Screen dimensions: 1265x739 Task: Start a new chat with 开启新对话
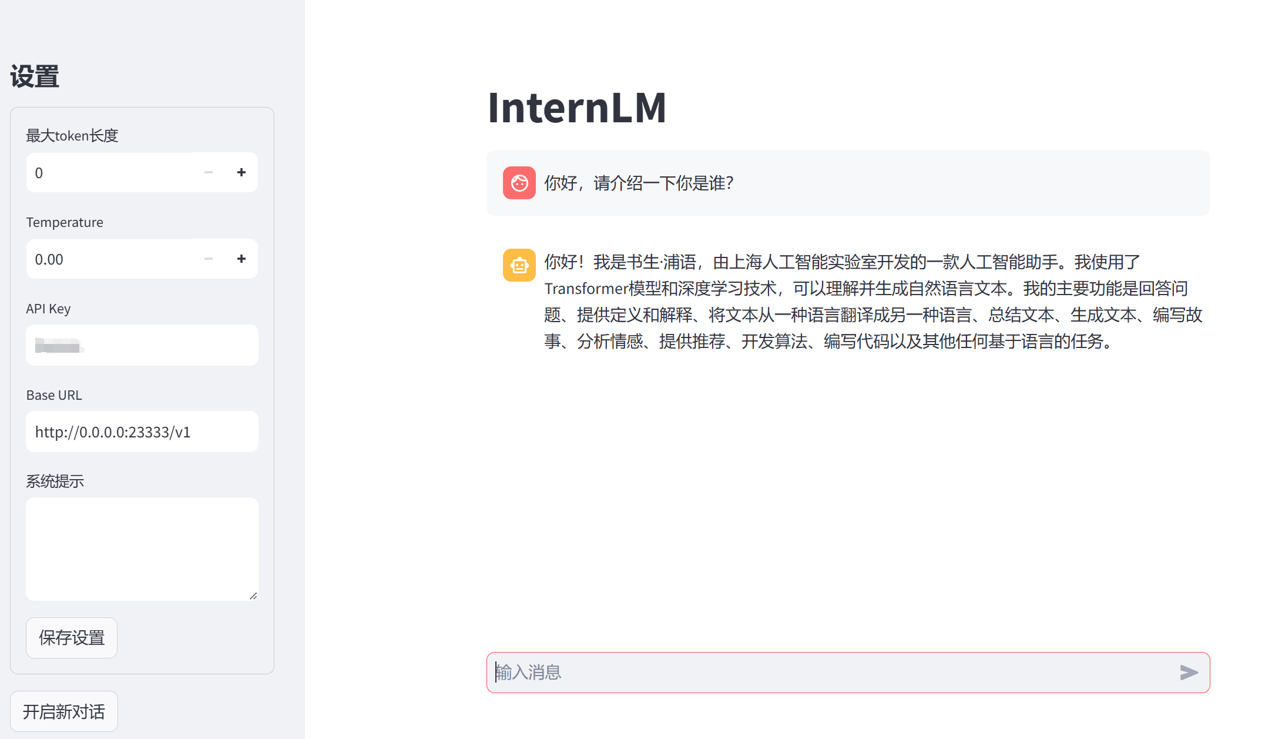pos(64,711)
